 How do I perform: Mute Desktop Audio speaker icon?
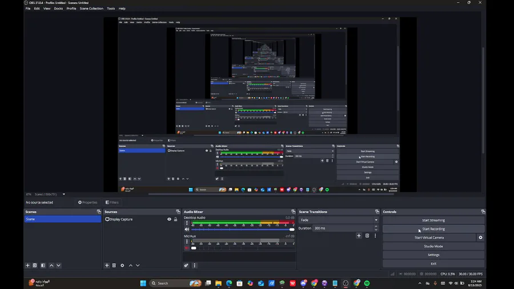click(187, 230)
